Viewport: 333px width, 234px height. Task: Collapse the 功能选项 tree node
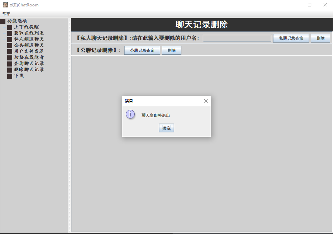(3, 21)
